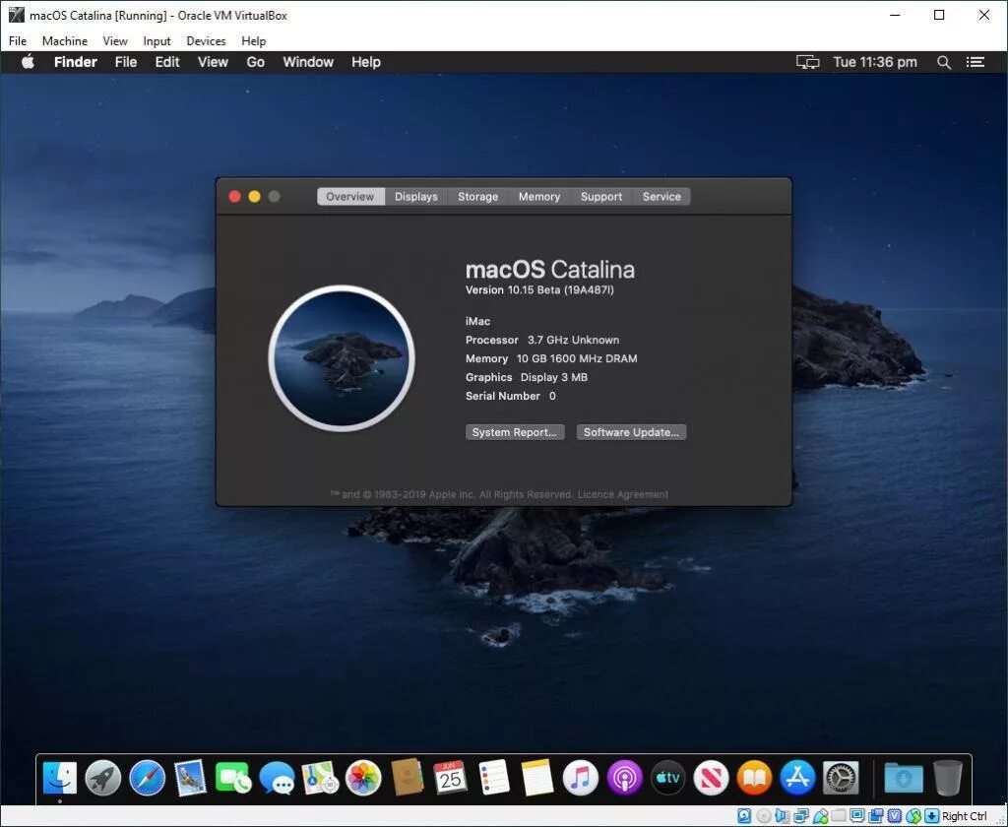Select the Overview tab

[x=350, y=197]
